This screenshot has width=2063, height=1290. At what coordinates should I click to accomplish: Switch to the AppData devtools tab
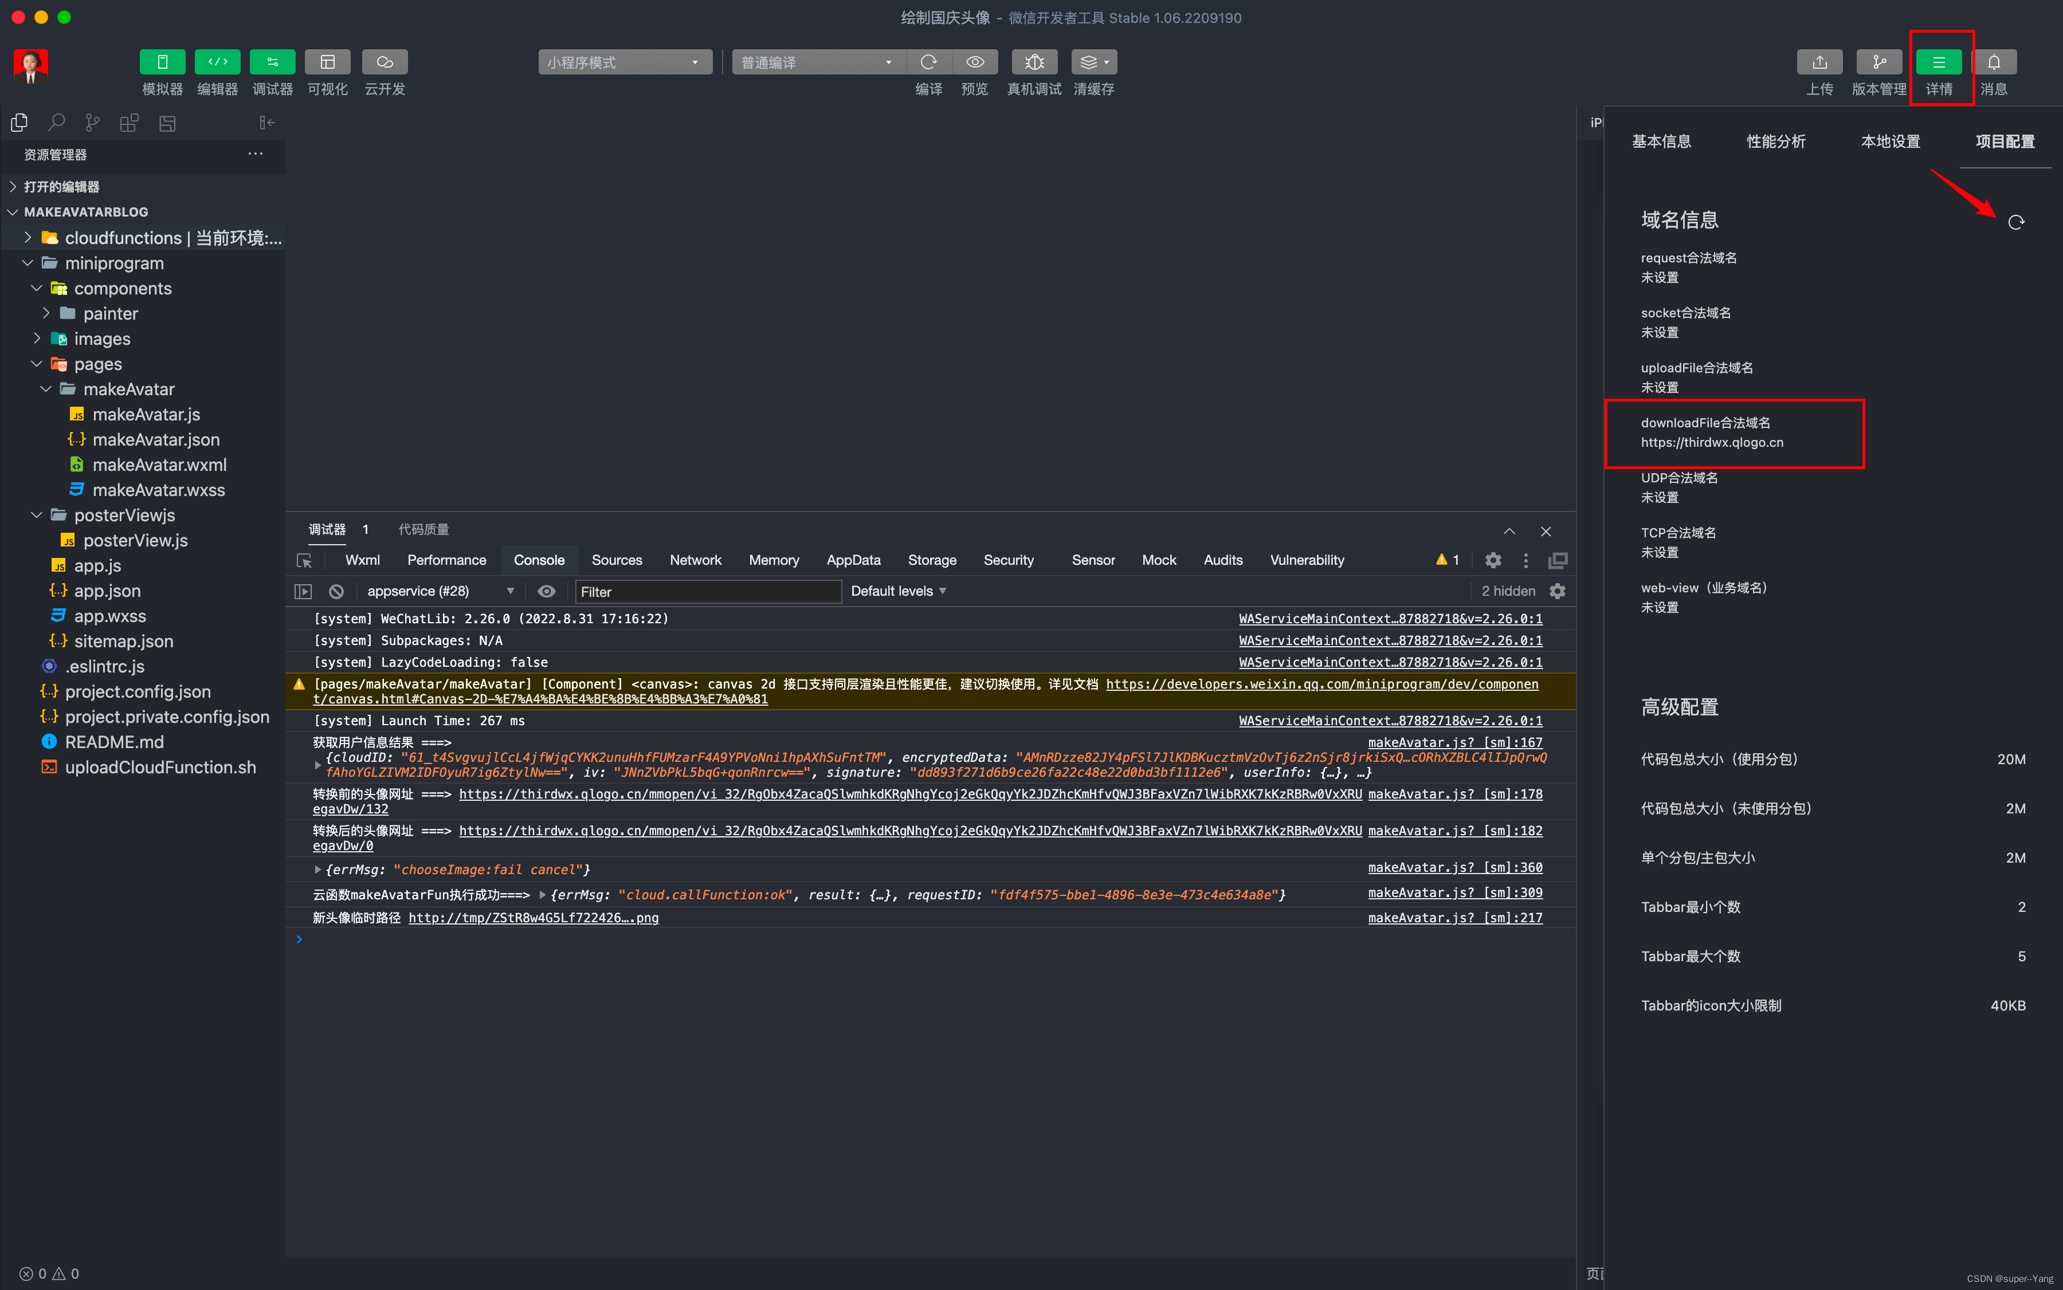tap(853, 560)
